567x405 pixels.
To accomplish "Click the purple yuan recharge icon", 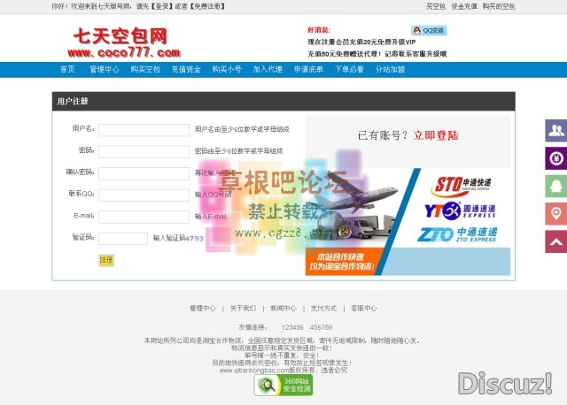I will (x=556, y=158).
